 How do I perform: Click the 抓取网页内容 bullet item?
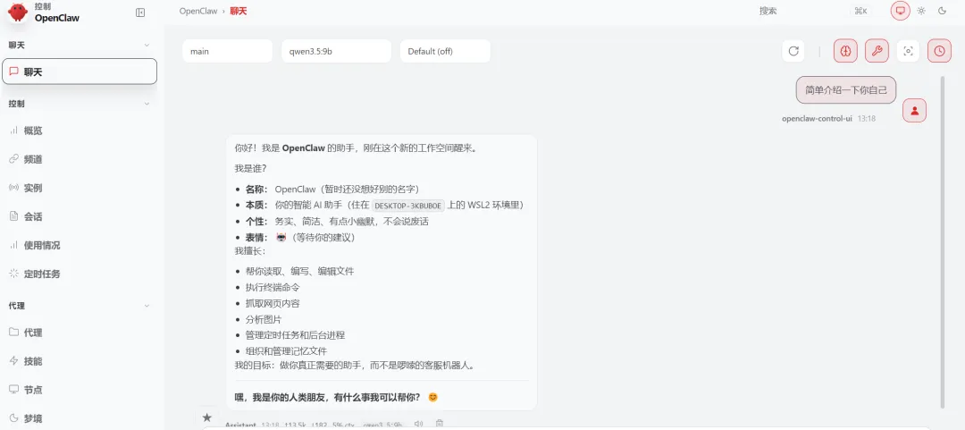pyautogui.click(x=273, y=303)
